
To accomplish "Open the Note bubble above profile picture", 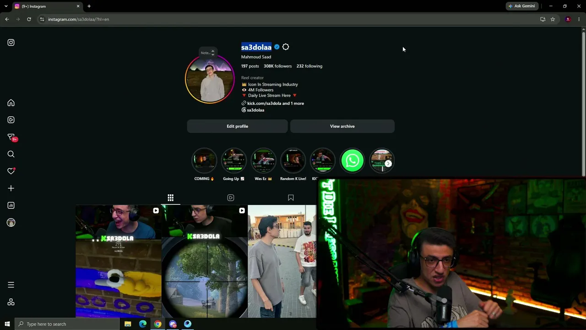I will (x=207, y=53).
